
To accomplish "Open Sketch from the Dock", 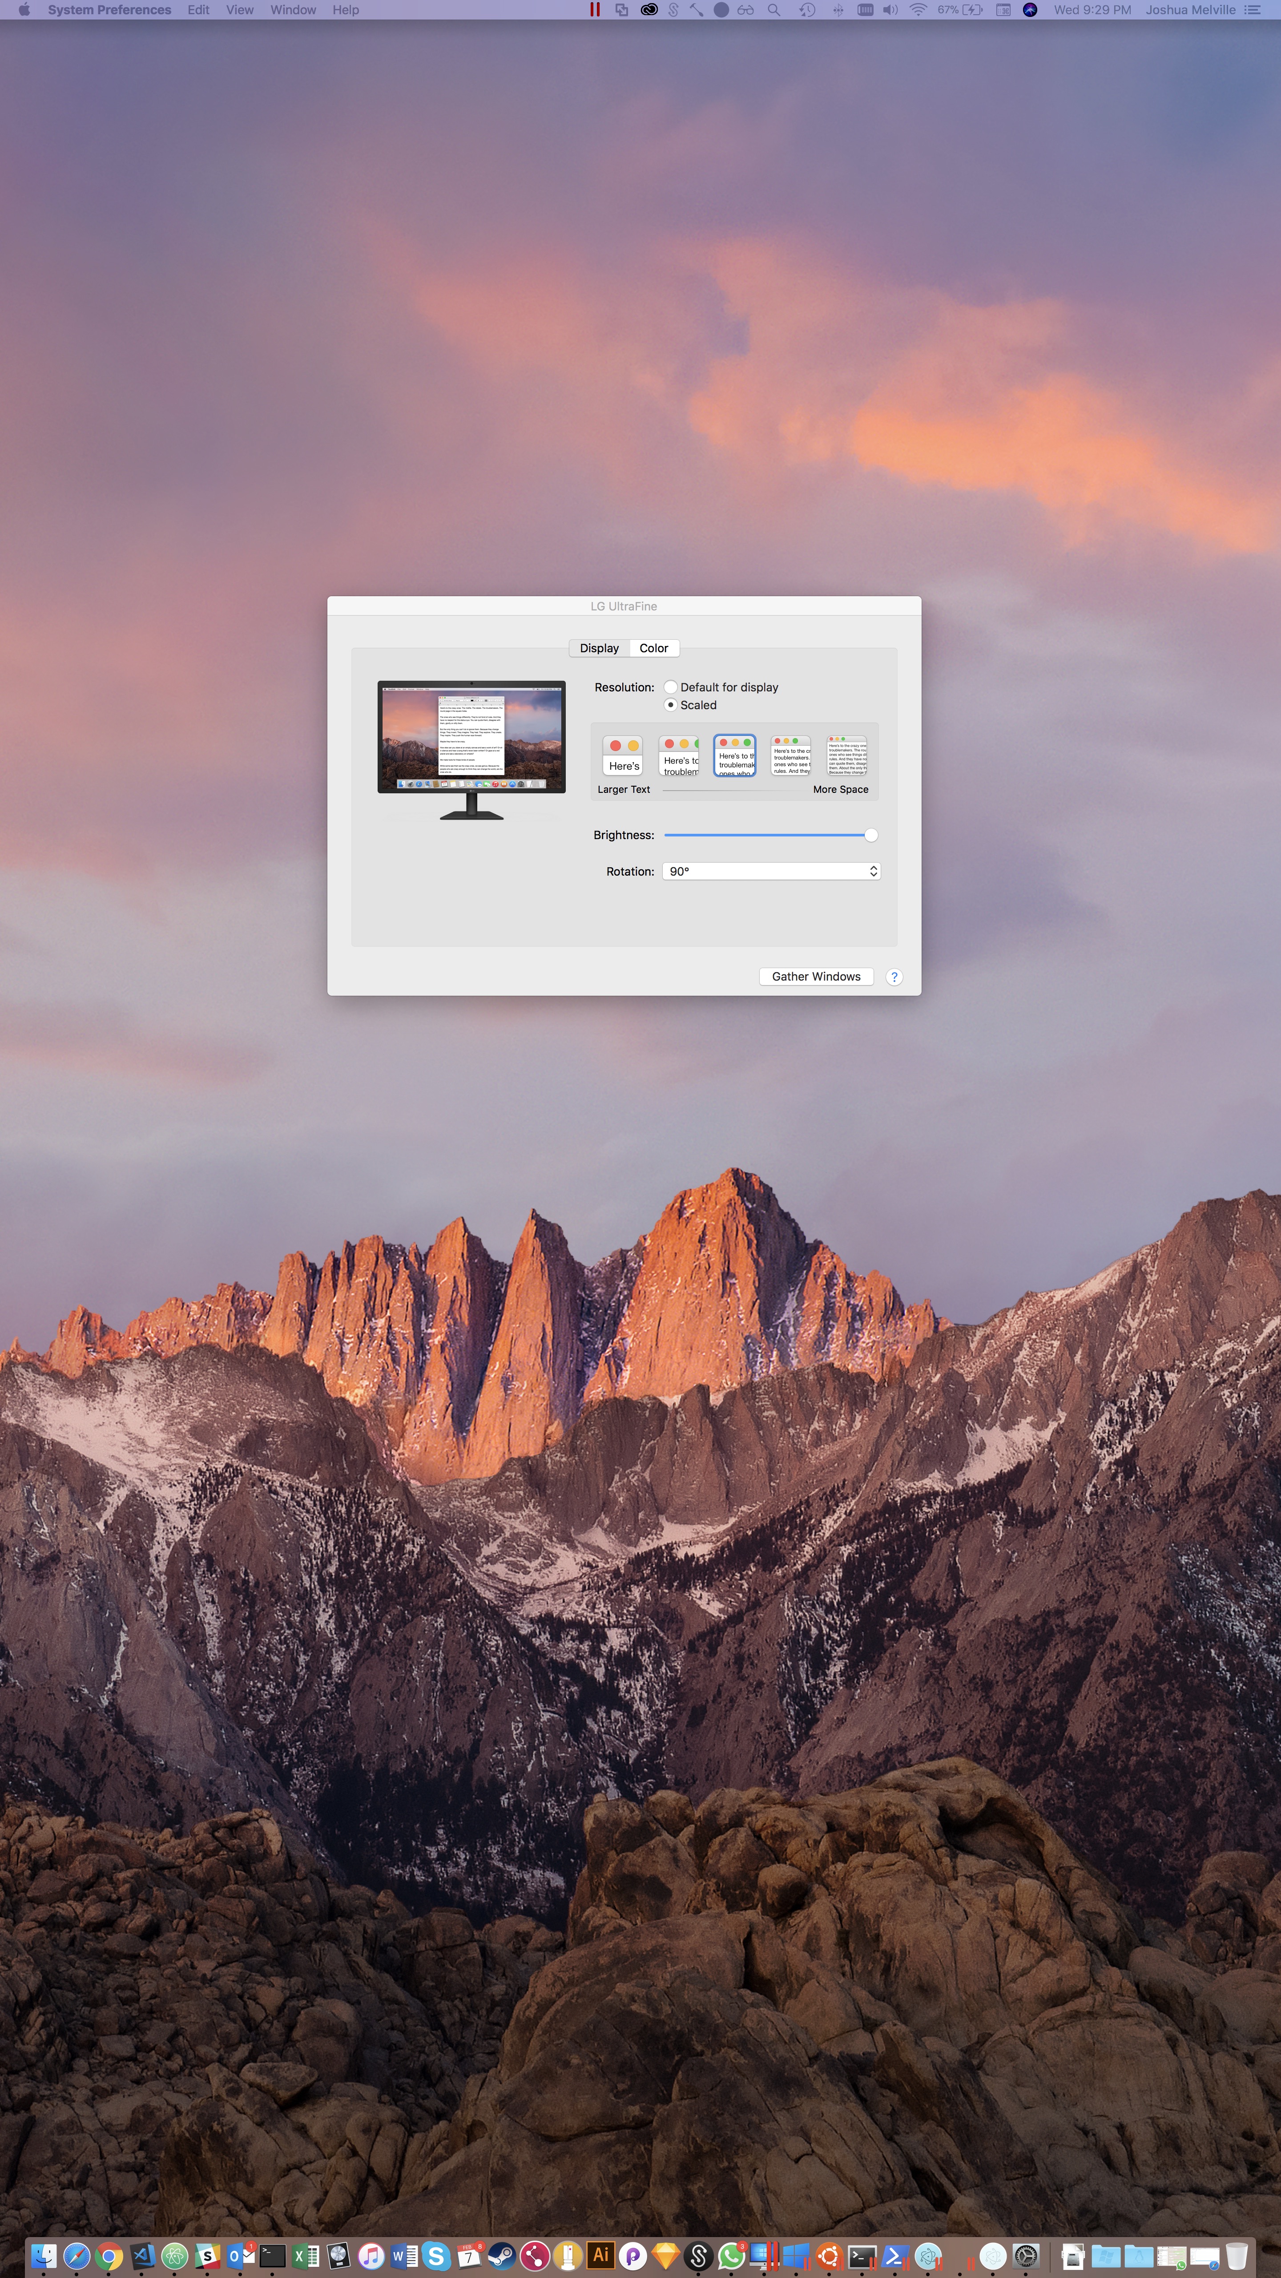I will [x=667, y=2256].
